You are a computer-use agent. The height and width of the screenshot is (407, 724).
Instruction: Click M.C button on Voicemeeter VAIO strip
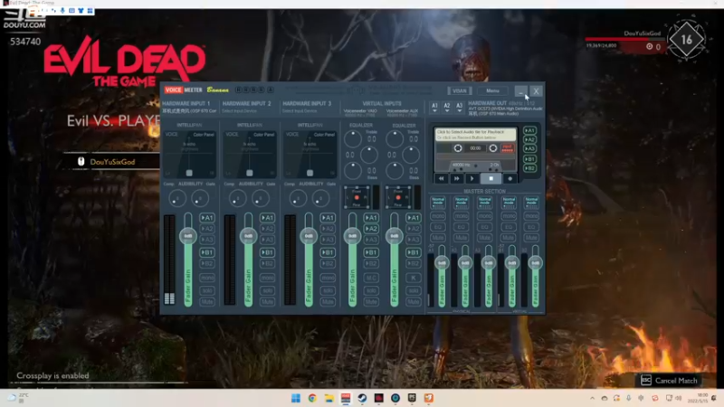click(371, 278)
